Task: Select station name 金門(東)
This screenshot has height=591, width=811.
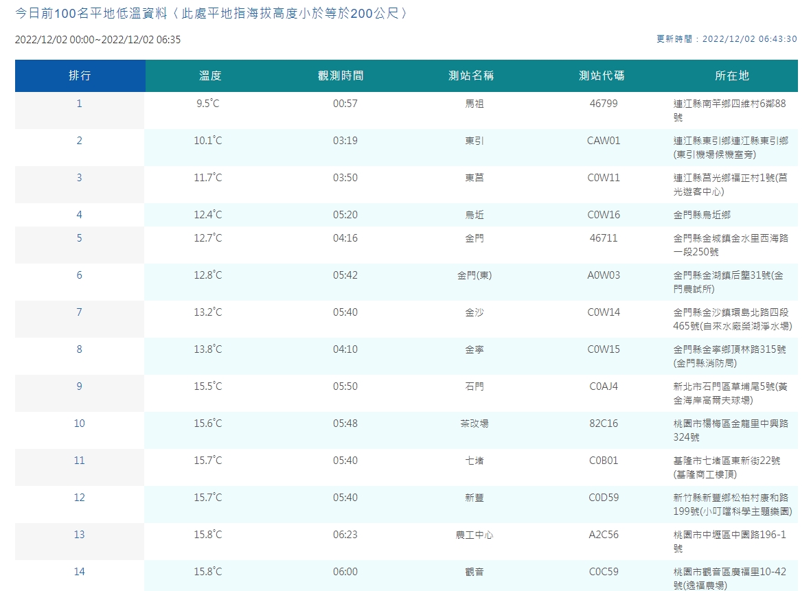Action: [x=475, y=275]
